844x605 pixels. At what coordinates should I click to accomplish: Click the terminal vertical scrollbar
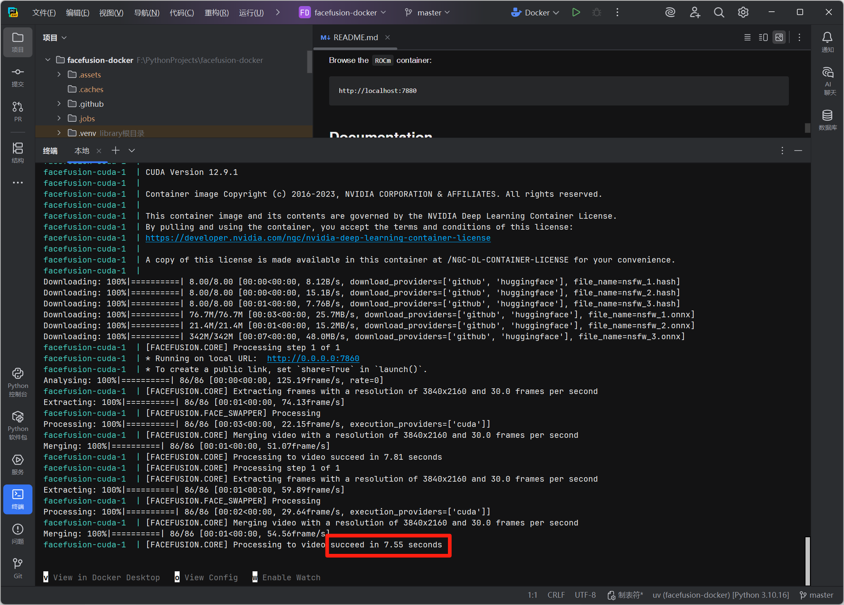pyautogui.click(x=808, y=561)
